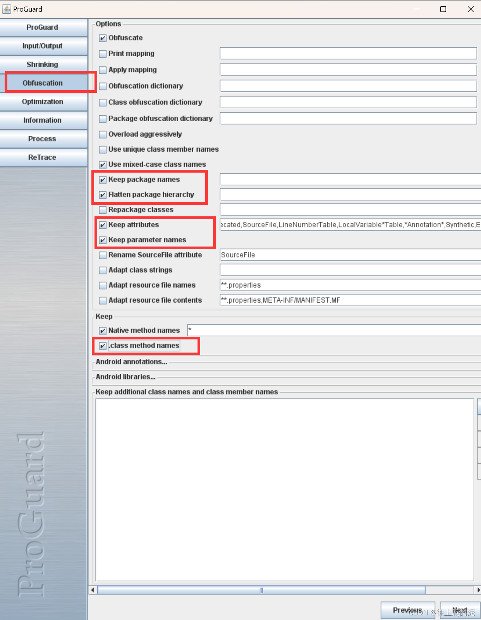This screenshot has width=481, height=620.
Task: Enable Rename SourceFile attribute checkbox
Action: coord(103,255)
